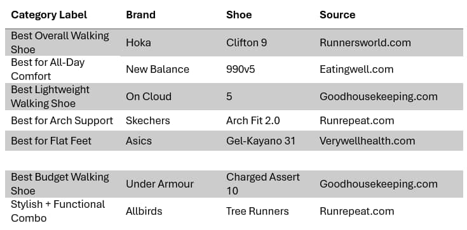Click the New Balance brand cell
The height and width of the screenshot is (230, 467).
pyautogui.click(x=158, y=69)
